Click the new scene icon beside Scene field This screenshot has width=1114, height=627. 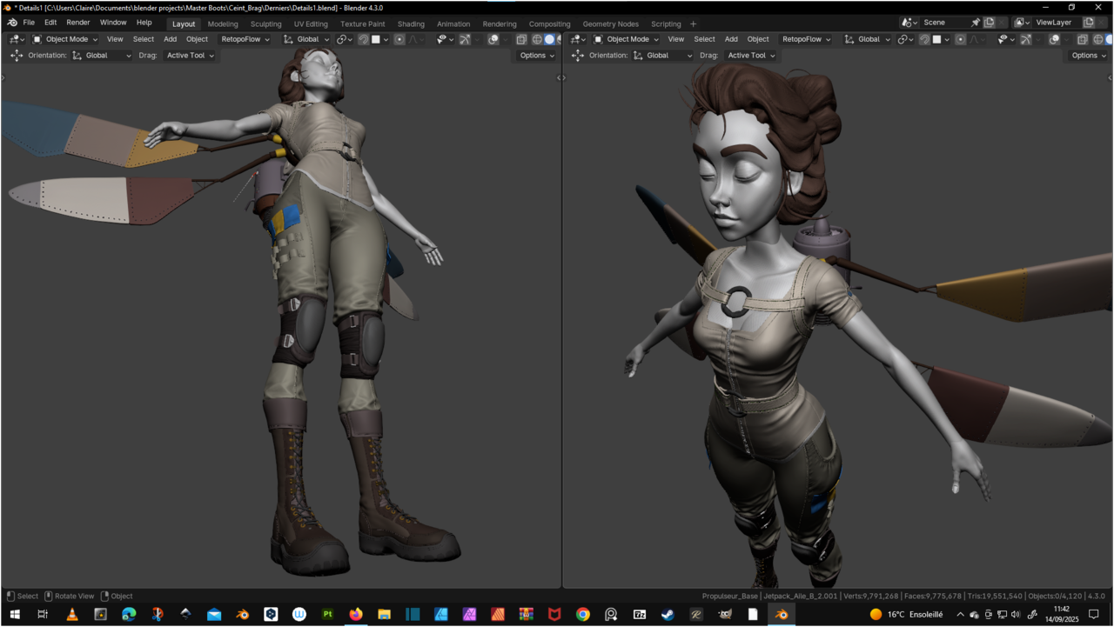tap(990, 23)
